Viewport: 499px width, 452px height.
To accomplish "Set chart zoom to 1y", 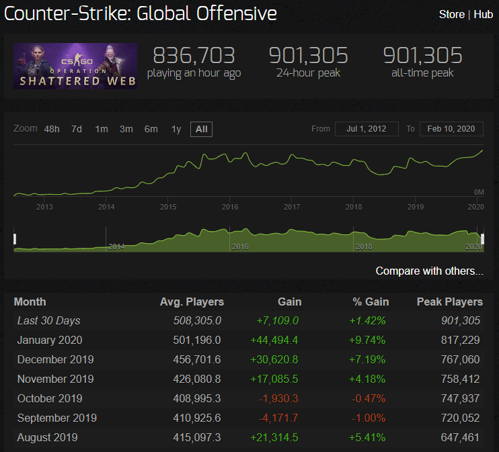I will [176, 129].
